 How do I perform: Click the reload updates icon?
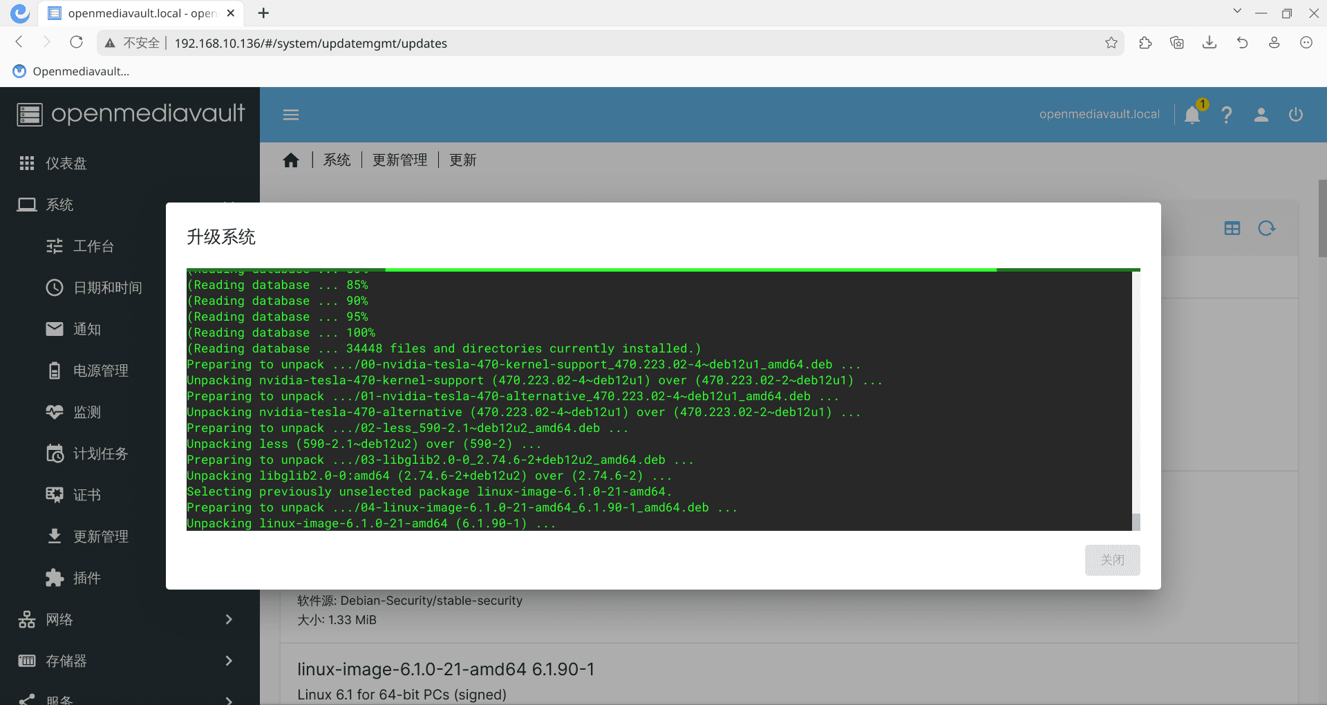tap(1266, 228)
